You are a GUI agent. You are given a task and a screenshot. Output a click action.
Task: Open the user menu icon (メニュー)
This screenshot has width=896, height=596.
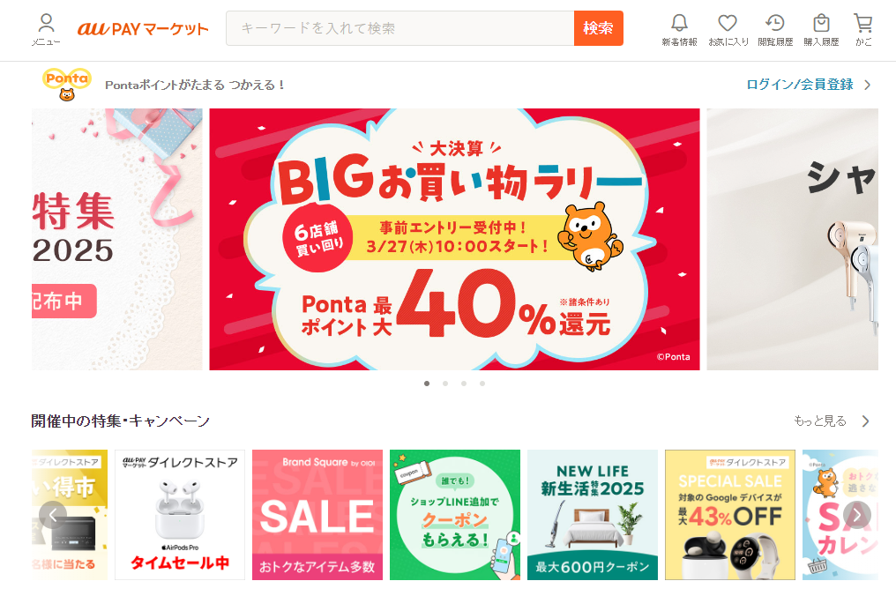(x=46, y=30)
